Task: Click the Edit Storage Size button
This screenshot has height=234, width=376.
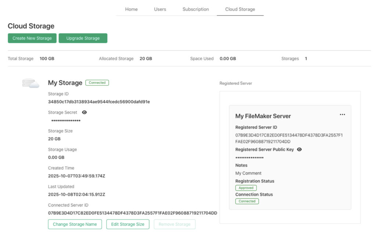Action: click(128, 224)
